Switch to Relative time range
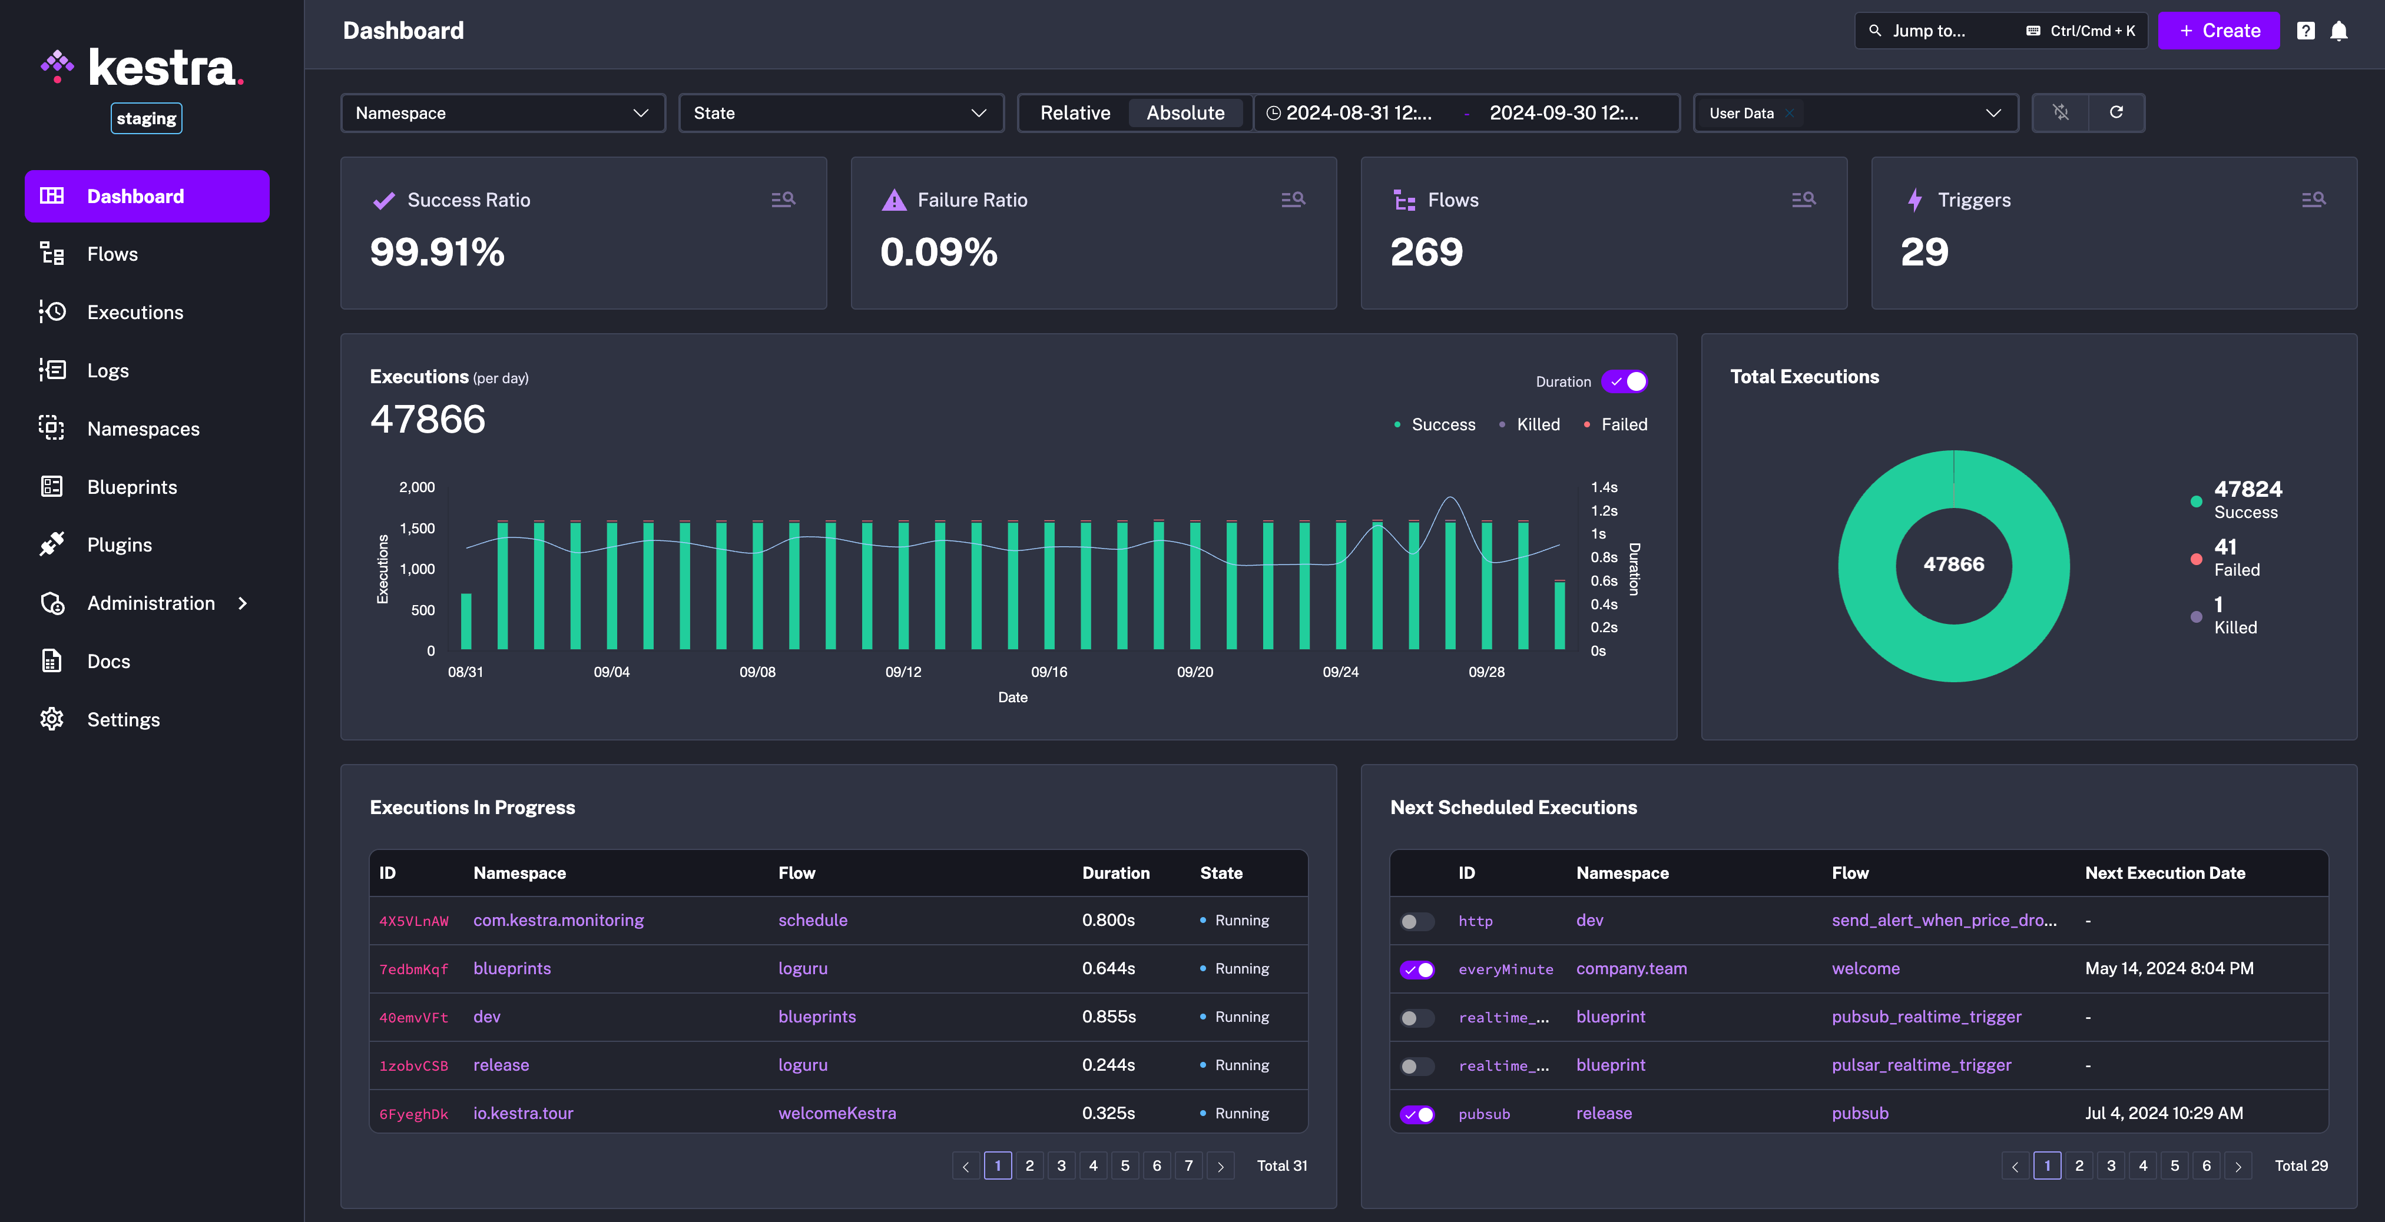Image resolution: width=2385 pixels, height=1222 pixels. click(1076, 113)
